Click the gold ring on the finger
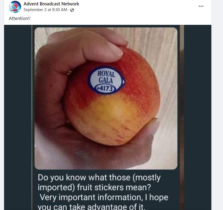Image resolution: width=223 pixels, height=210 pixels. 69,72
